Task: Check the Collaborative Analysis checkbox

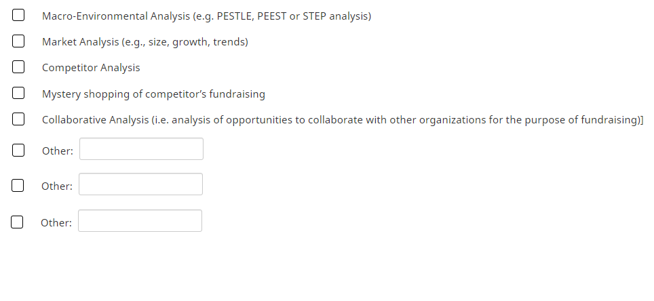Action: [18, 119]
